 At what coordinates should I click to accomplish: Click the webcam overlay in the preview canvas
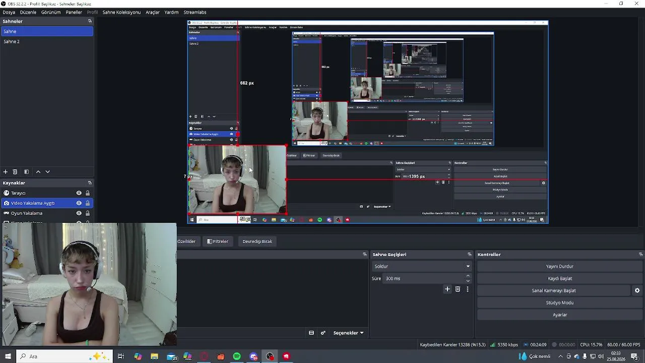(237, 179)
